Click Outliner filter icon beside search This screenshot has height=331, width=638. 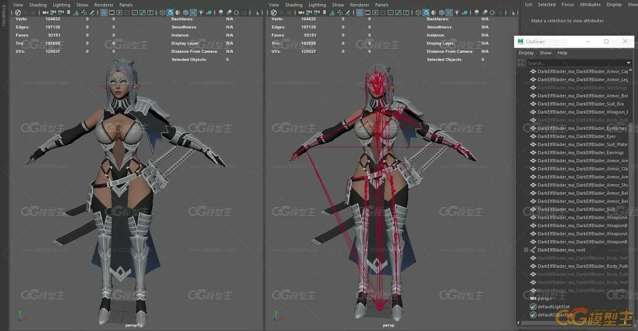(x=521, y=63)
